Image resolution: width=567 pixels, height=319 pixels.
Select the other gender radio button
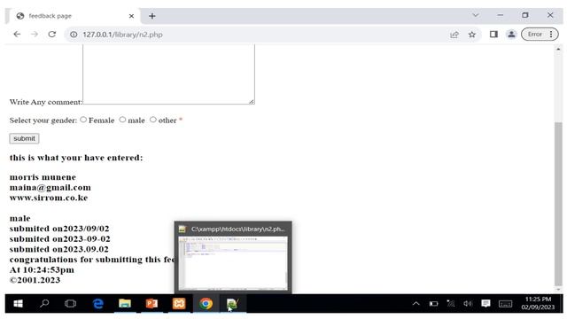click(153, 120)
